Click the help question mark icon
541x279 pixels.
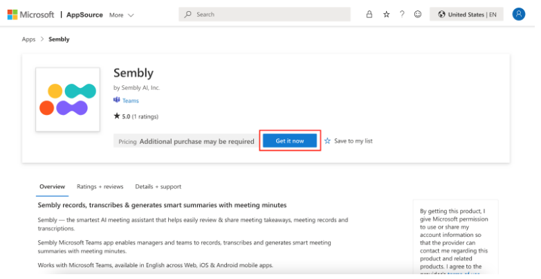pyautogui.click(x=402, y=14)
